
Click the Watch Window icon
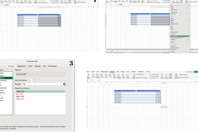tap(170, 76)
